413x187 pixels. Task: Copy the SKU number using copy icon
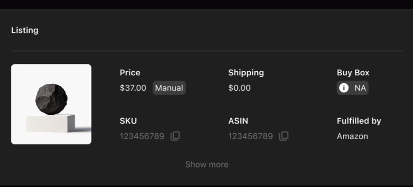point(175,136)
